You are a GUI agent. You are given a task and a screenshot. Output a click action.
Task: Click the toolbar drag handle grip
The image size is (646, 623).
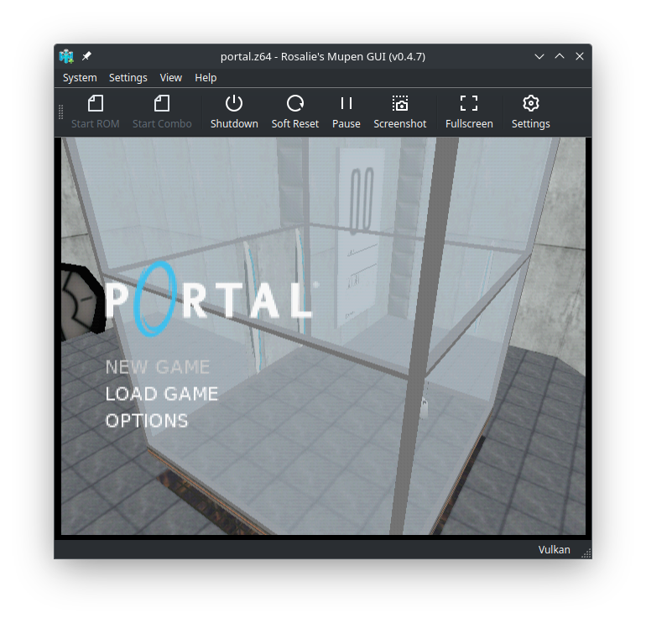coord(61,112)
